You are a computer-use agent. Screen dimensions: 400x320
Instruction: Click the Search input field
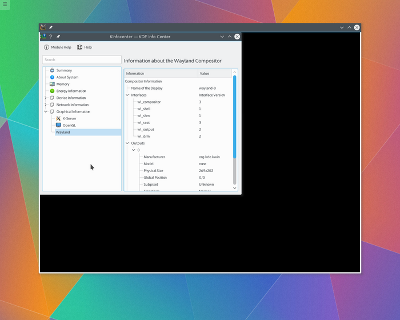[x=82, y=59]
